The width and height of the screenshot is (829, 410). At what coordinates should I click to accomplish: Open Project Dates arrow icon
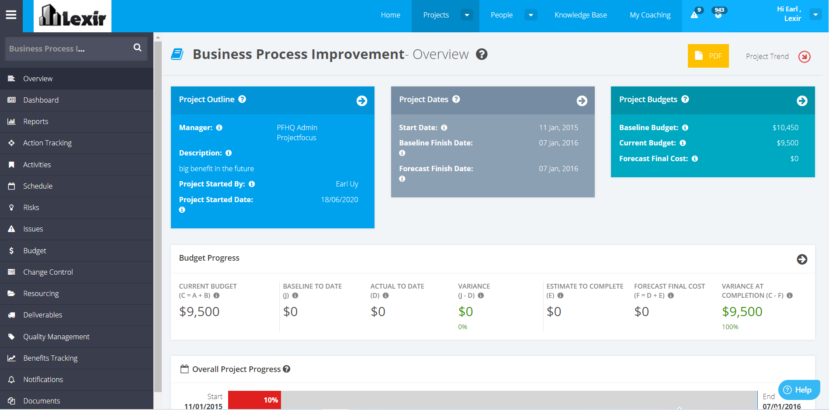pos(582,101)
